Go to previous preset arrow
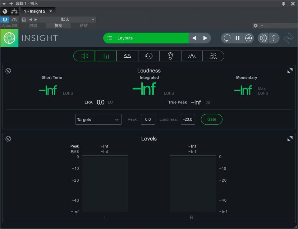The height and width of the screenshot is (229, 298). (x=31, y=19)
